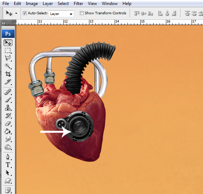Open the Layer menu
This screenshot has height=194, width=203.
click(48, 4)
